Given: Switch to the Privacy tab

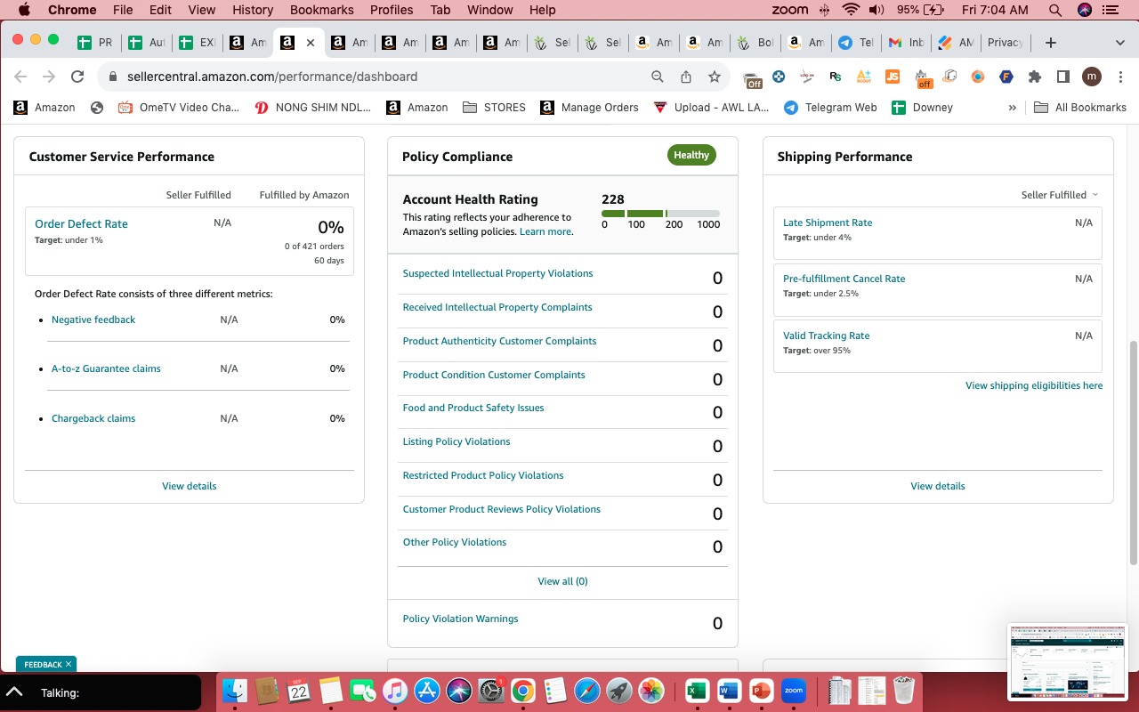Looking at the screenshot, I should pos(1005,43).
